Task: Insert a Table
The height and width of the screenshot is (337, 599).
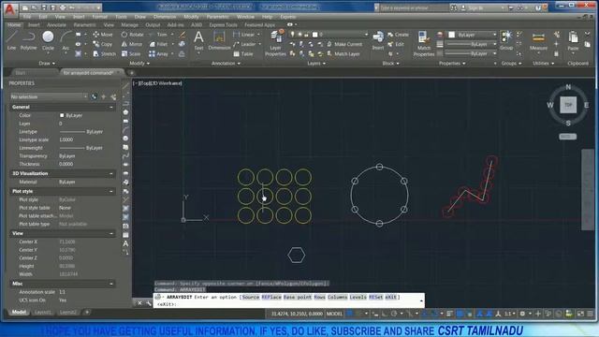Action: (x=243, y=54)
